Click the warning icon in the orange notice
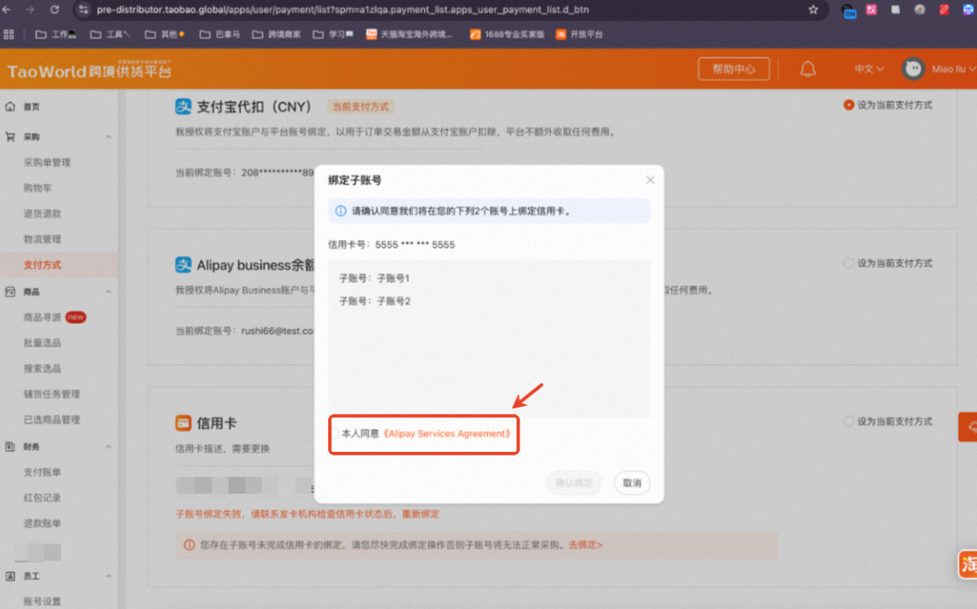This screenshot has width=977, height=609. tap(189, 544)
